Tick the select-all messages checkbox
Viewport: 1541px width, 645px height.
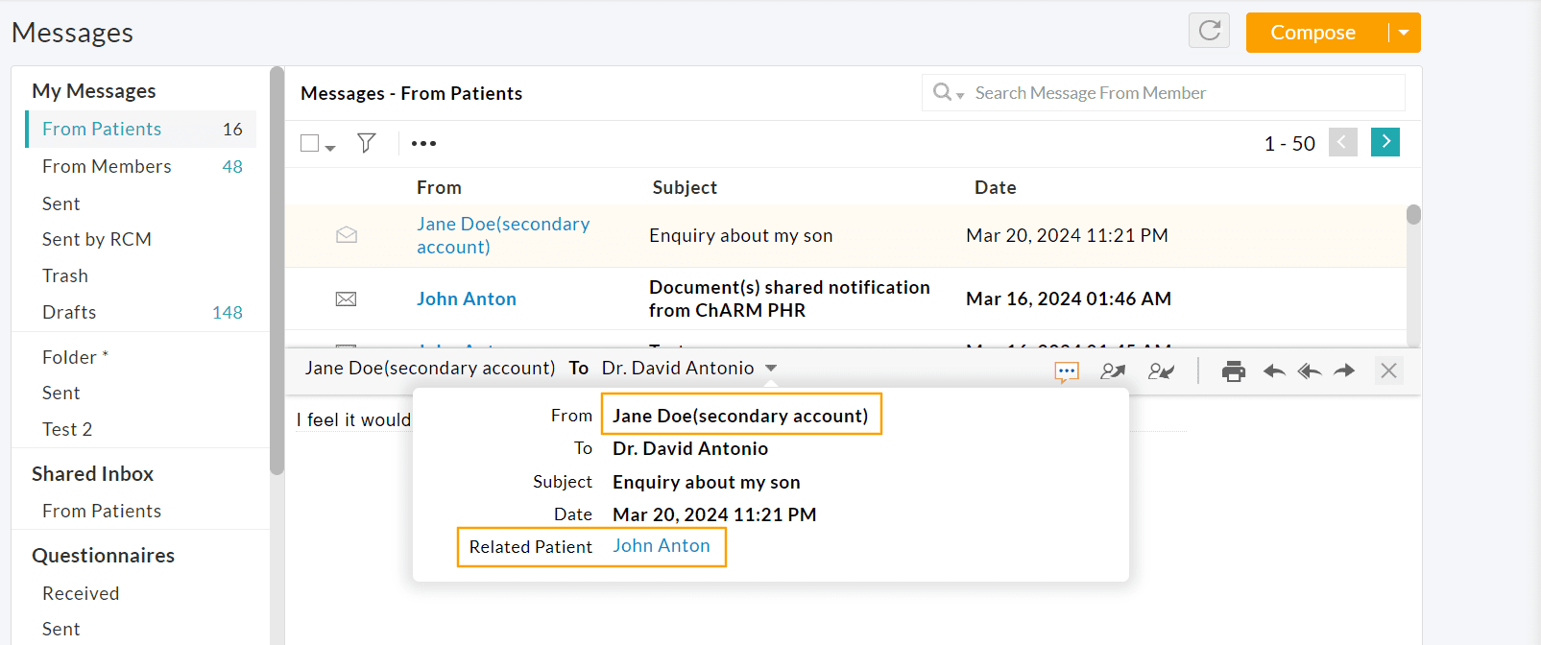point(307,141)
